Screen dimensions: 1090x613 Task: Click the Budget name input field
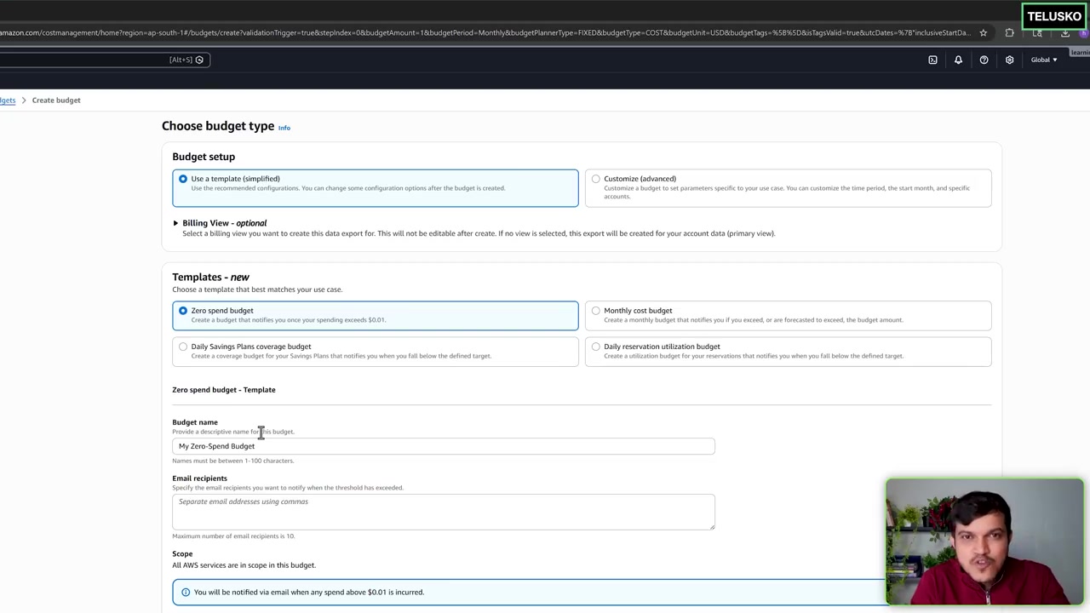point(444,446)
